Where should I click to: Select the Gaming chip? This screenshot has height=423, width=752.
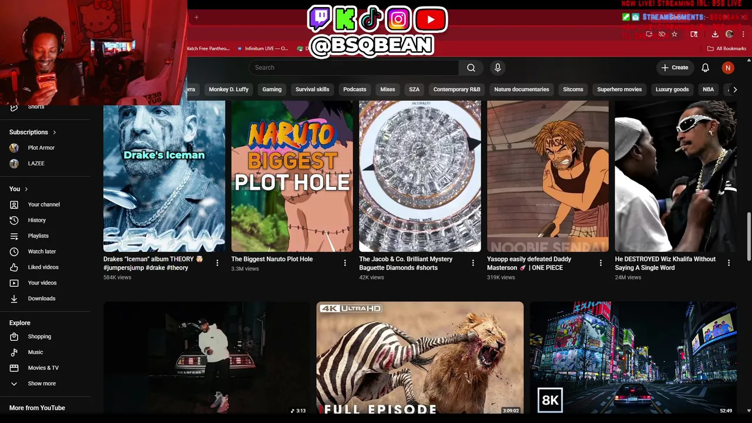[271, 89]
